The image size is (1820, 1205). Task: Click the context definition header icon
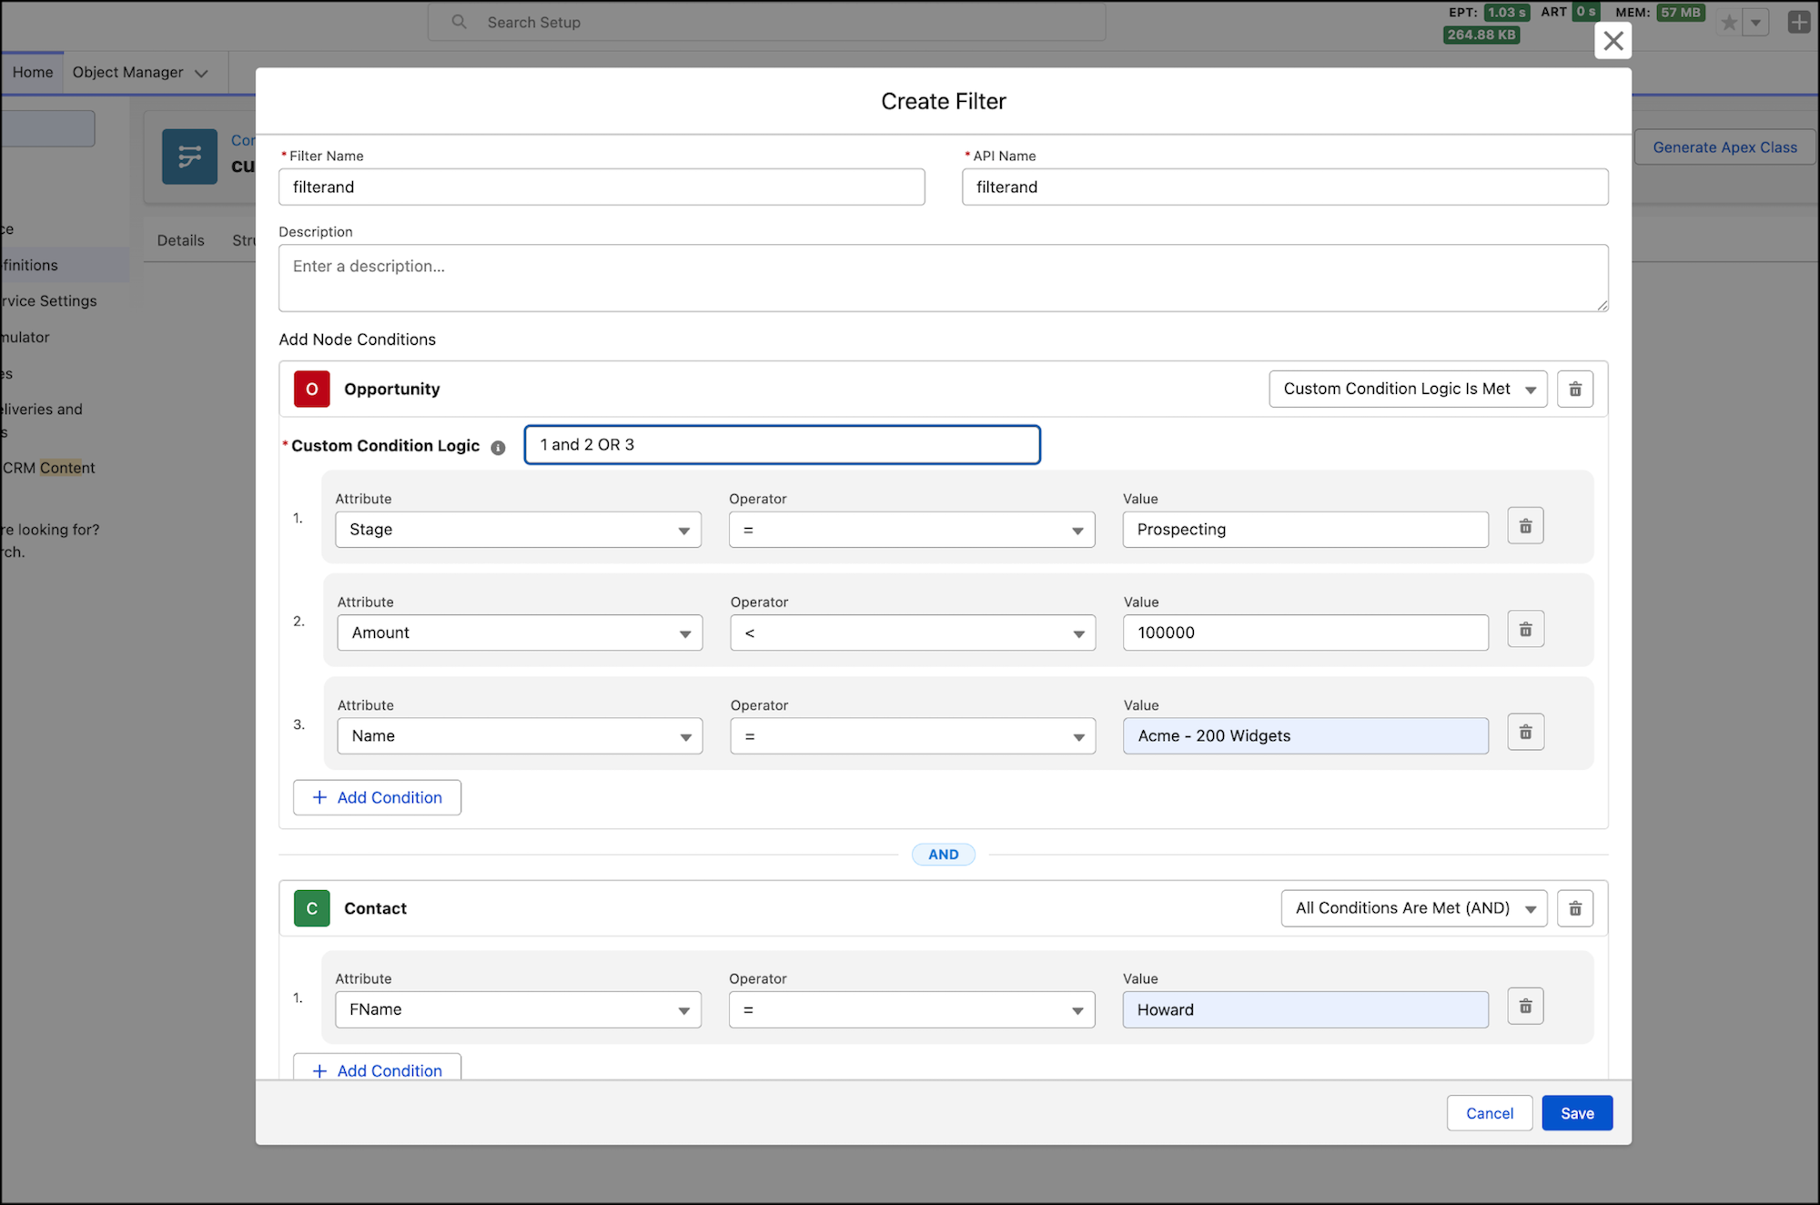[x=189, y=157]
